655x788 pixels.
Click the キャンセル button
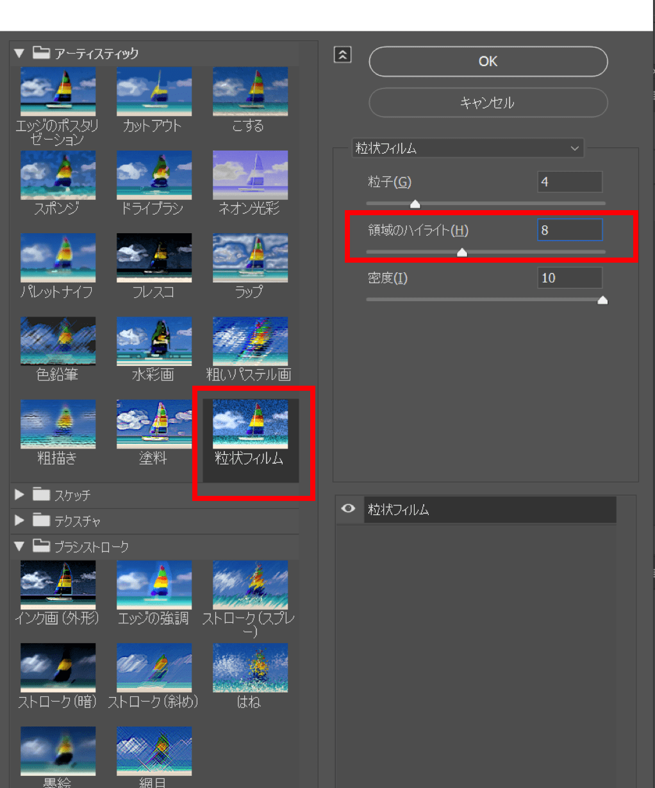[488, 103]
